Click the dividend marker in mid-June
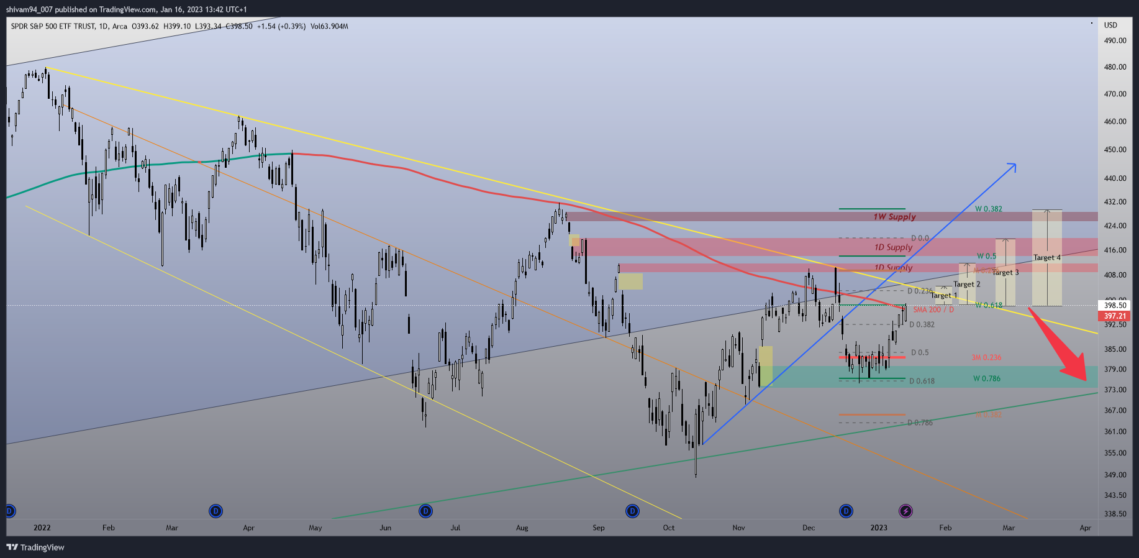1139x558 pixels. [425, 511]
